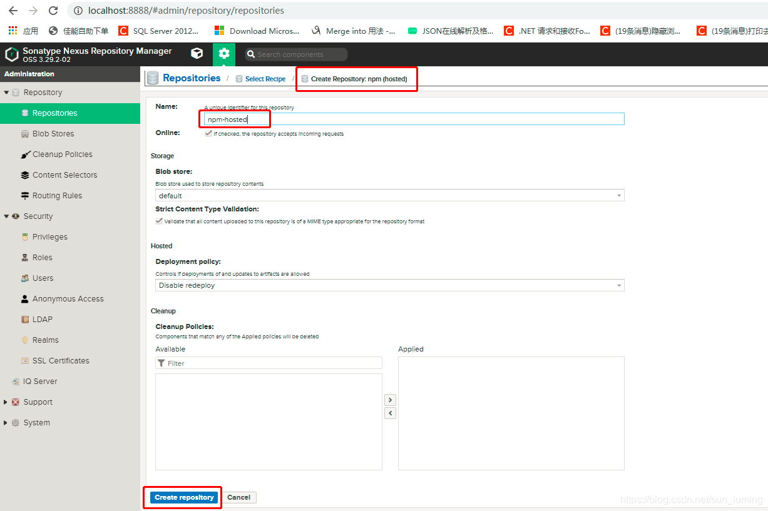Screen dimensions: 768x511
Task: Click the Users icon in the sidebar
Action: [25, 278]
